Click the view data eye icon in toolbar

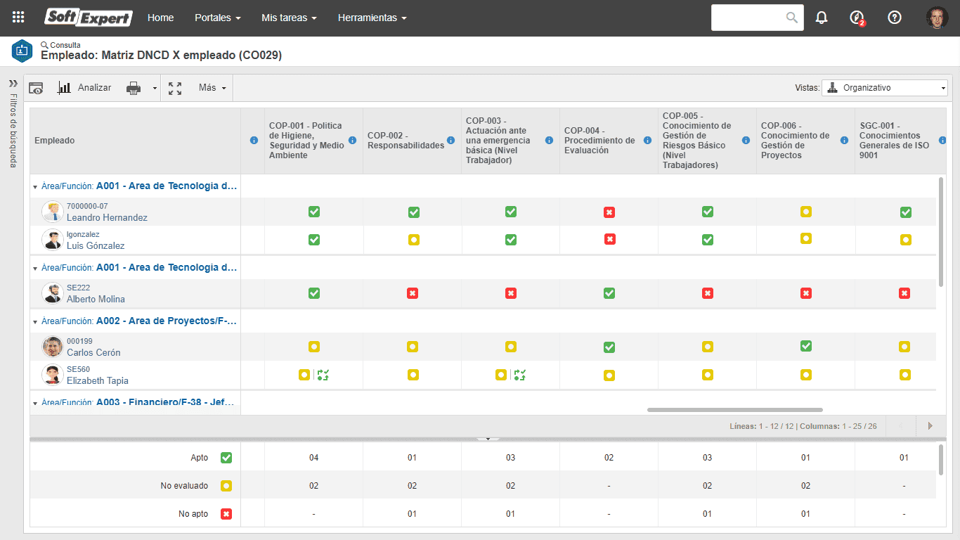pyautogui.click(x=36, y=88)
